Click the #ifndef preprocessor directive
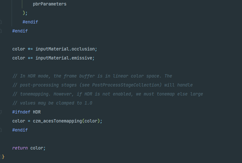The image size is (242, 163). pos(21,112)
